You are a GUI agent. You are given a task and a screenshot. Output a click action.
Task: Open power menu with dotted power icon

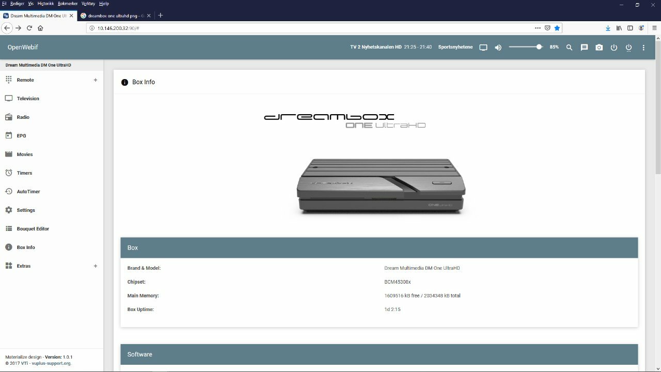pyautogui.click(x=628, y=48)
